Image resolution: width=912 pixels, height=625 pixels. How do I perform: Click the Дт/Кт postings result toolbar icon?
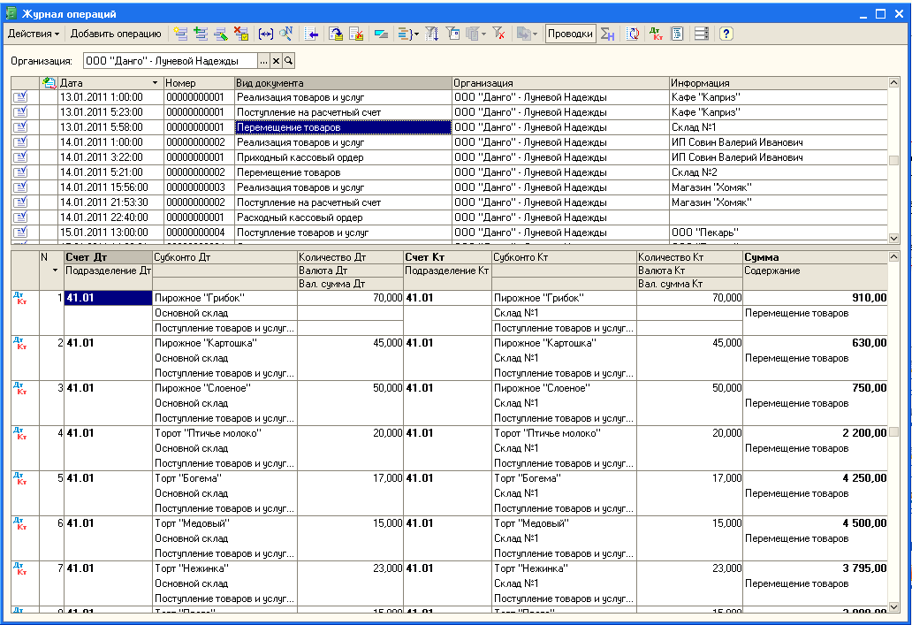(x=656, y=34)
